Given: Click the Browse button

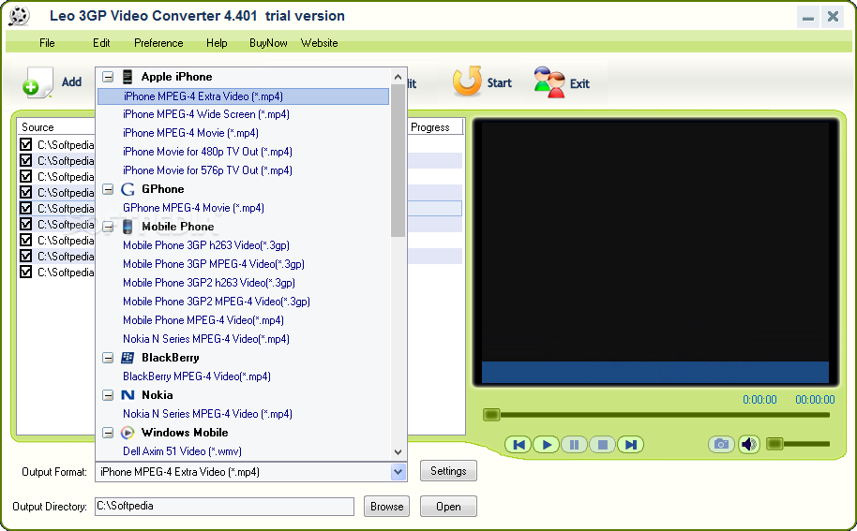Looking at the screenshot, I should click(x=386, y=507).
